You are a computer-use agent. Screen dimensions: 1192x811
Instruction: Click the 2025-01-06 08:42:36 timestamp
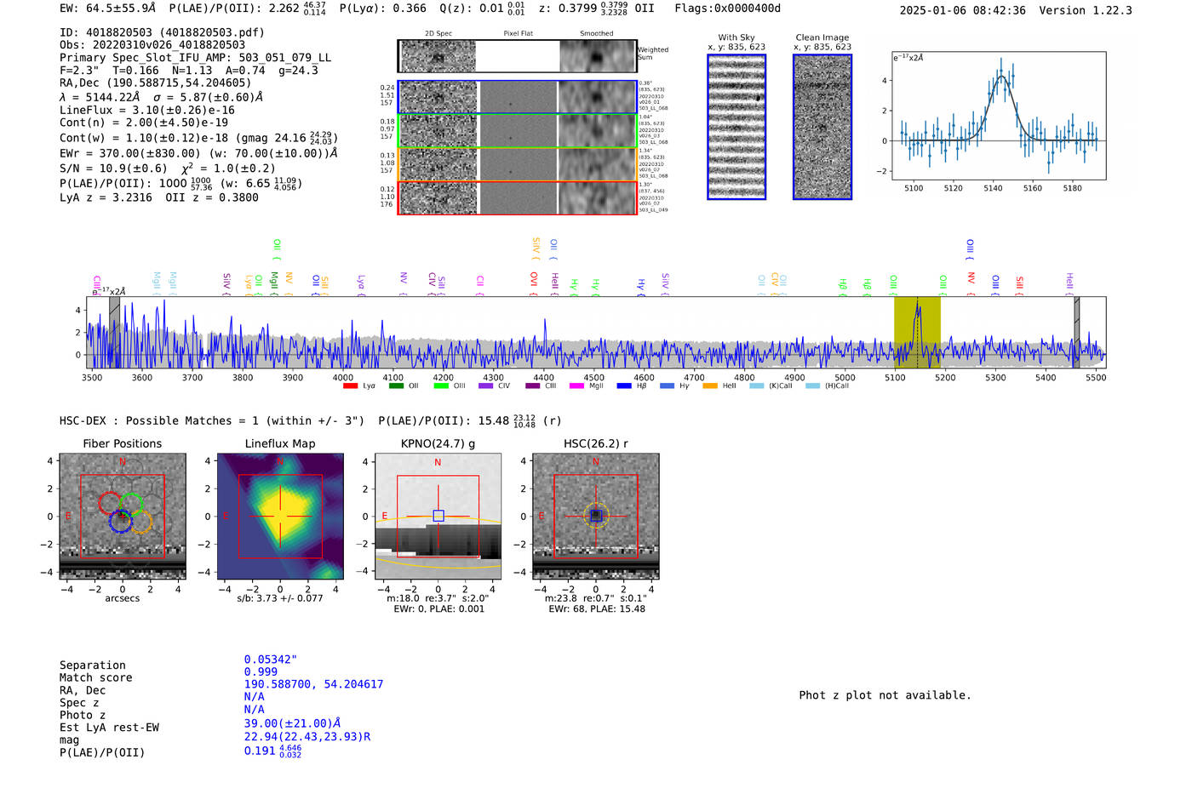pos(963,11)
